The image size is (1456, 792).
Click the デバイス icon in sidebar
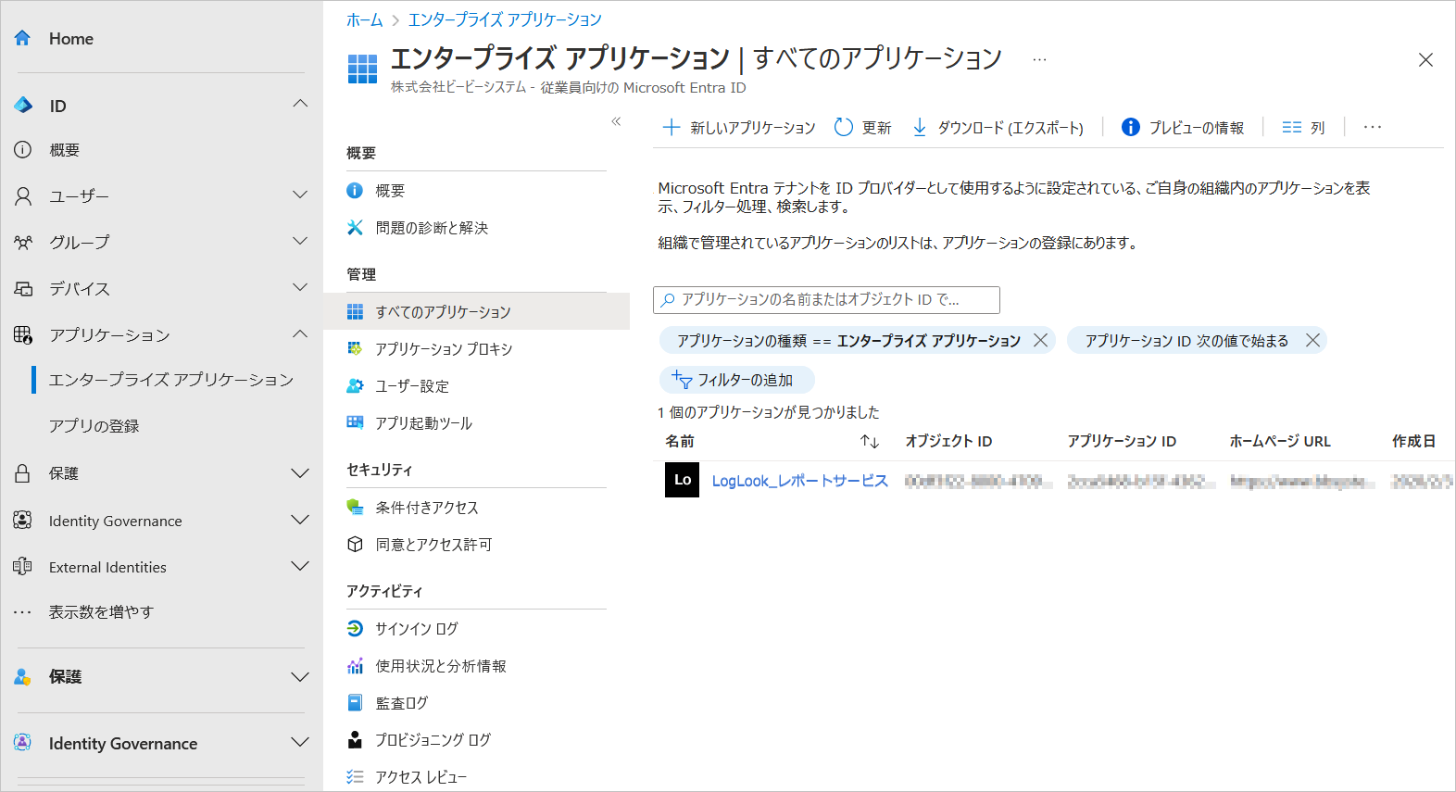pyautogui.click(x=23, y=289)
